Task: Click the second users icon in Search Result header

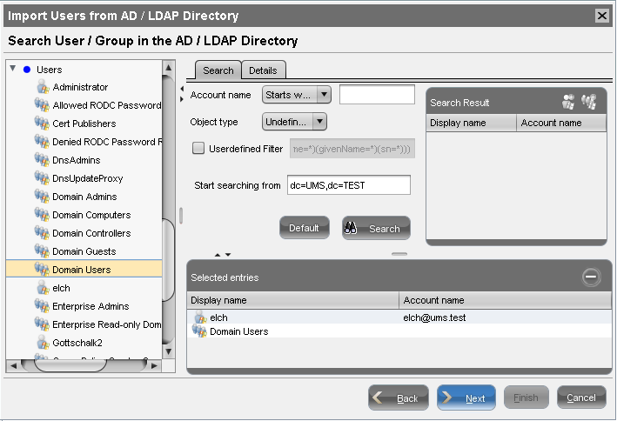Action: coord(589,102)
